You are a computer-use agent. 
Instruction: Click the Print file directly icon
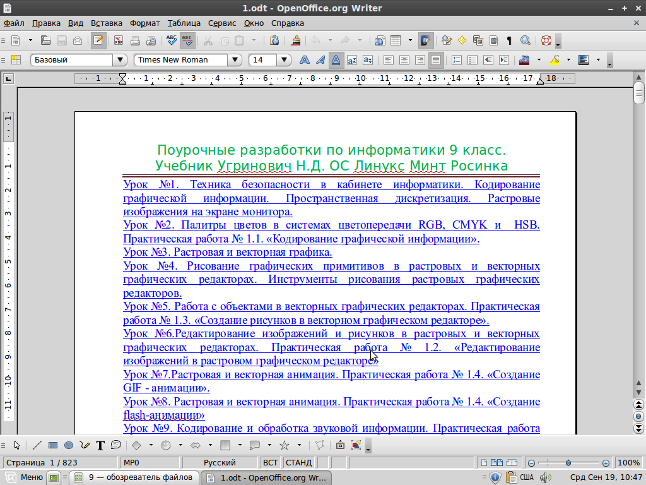tap(135, 40)
